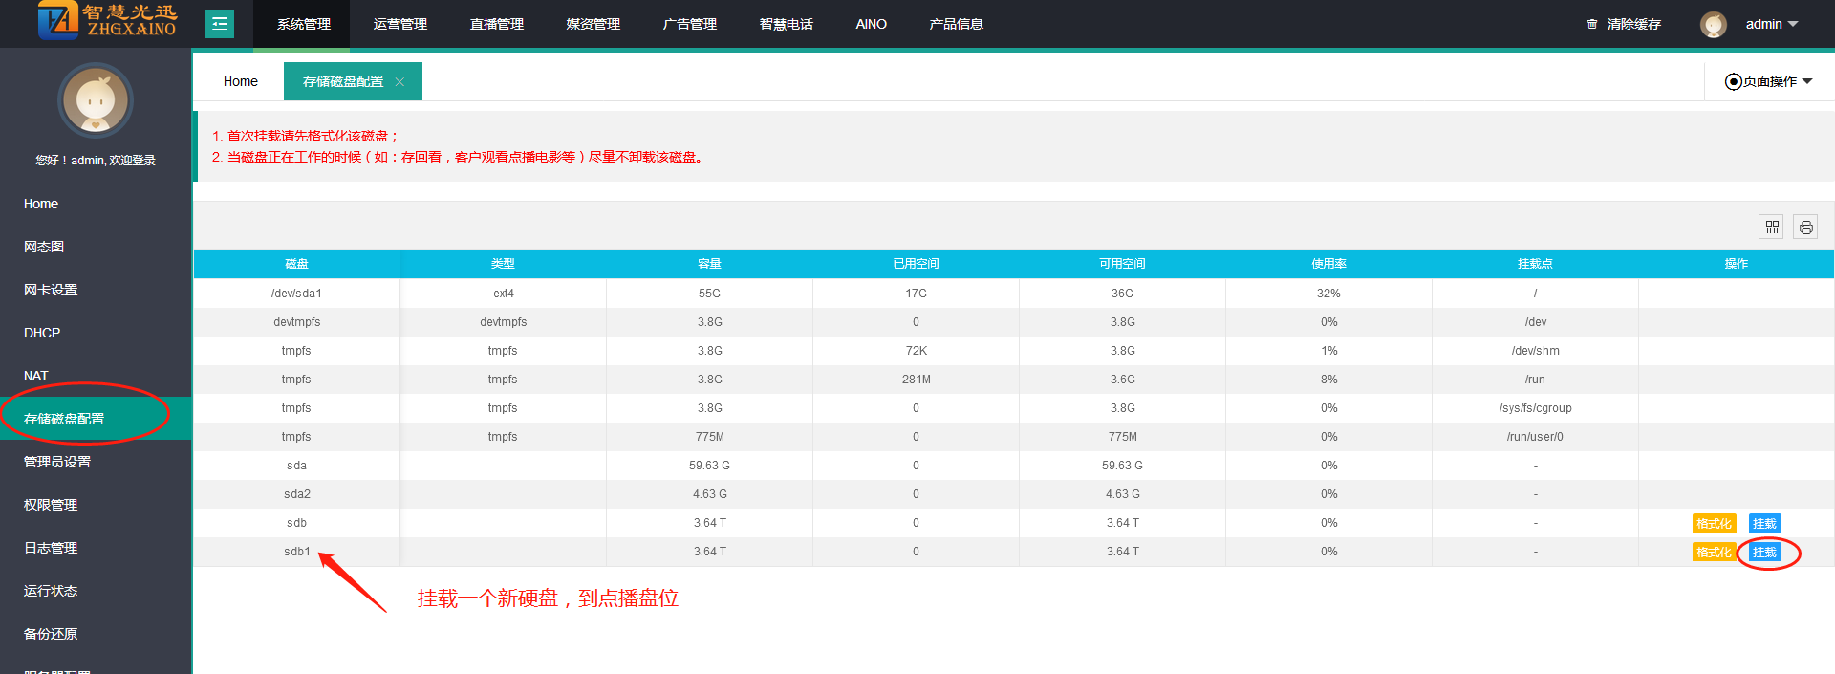Click the column filter grid icon
1835x674 pixels.
pos(1772,227)
